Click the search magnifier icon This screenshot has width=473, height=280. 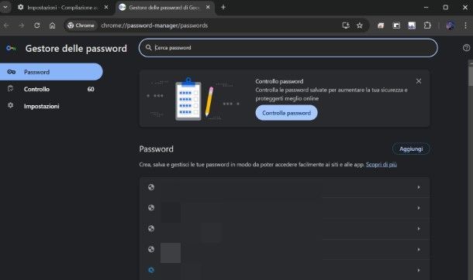point(148,47)
